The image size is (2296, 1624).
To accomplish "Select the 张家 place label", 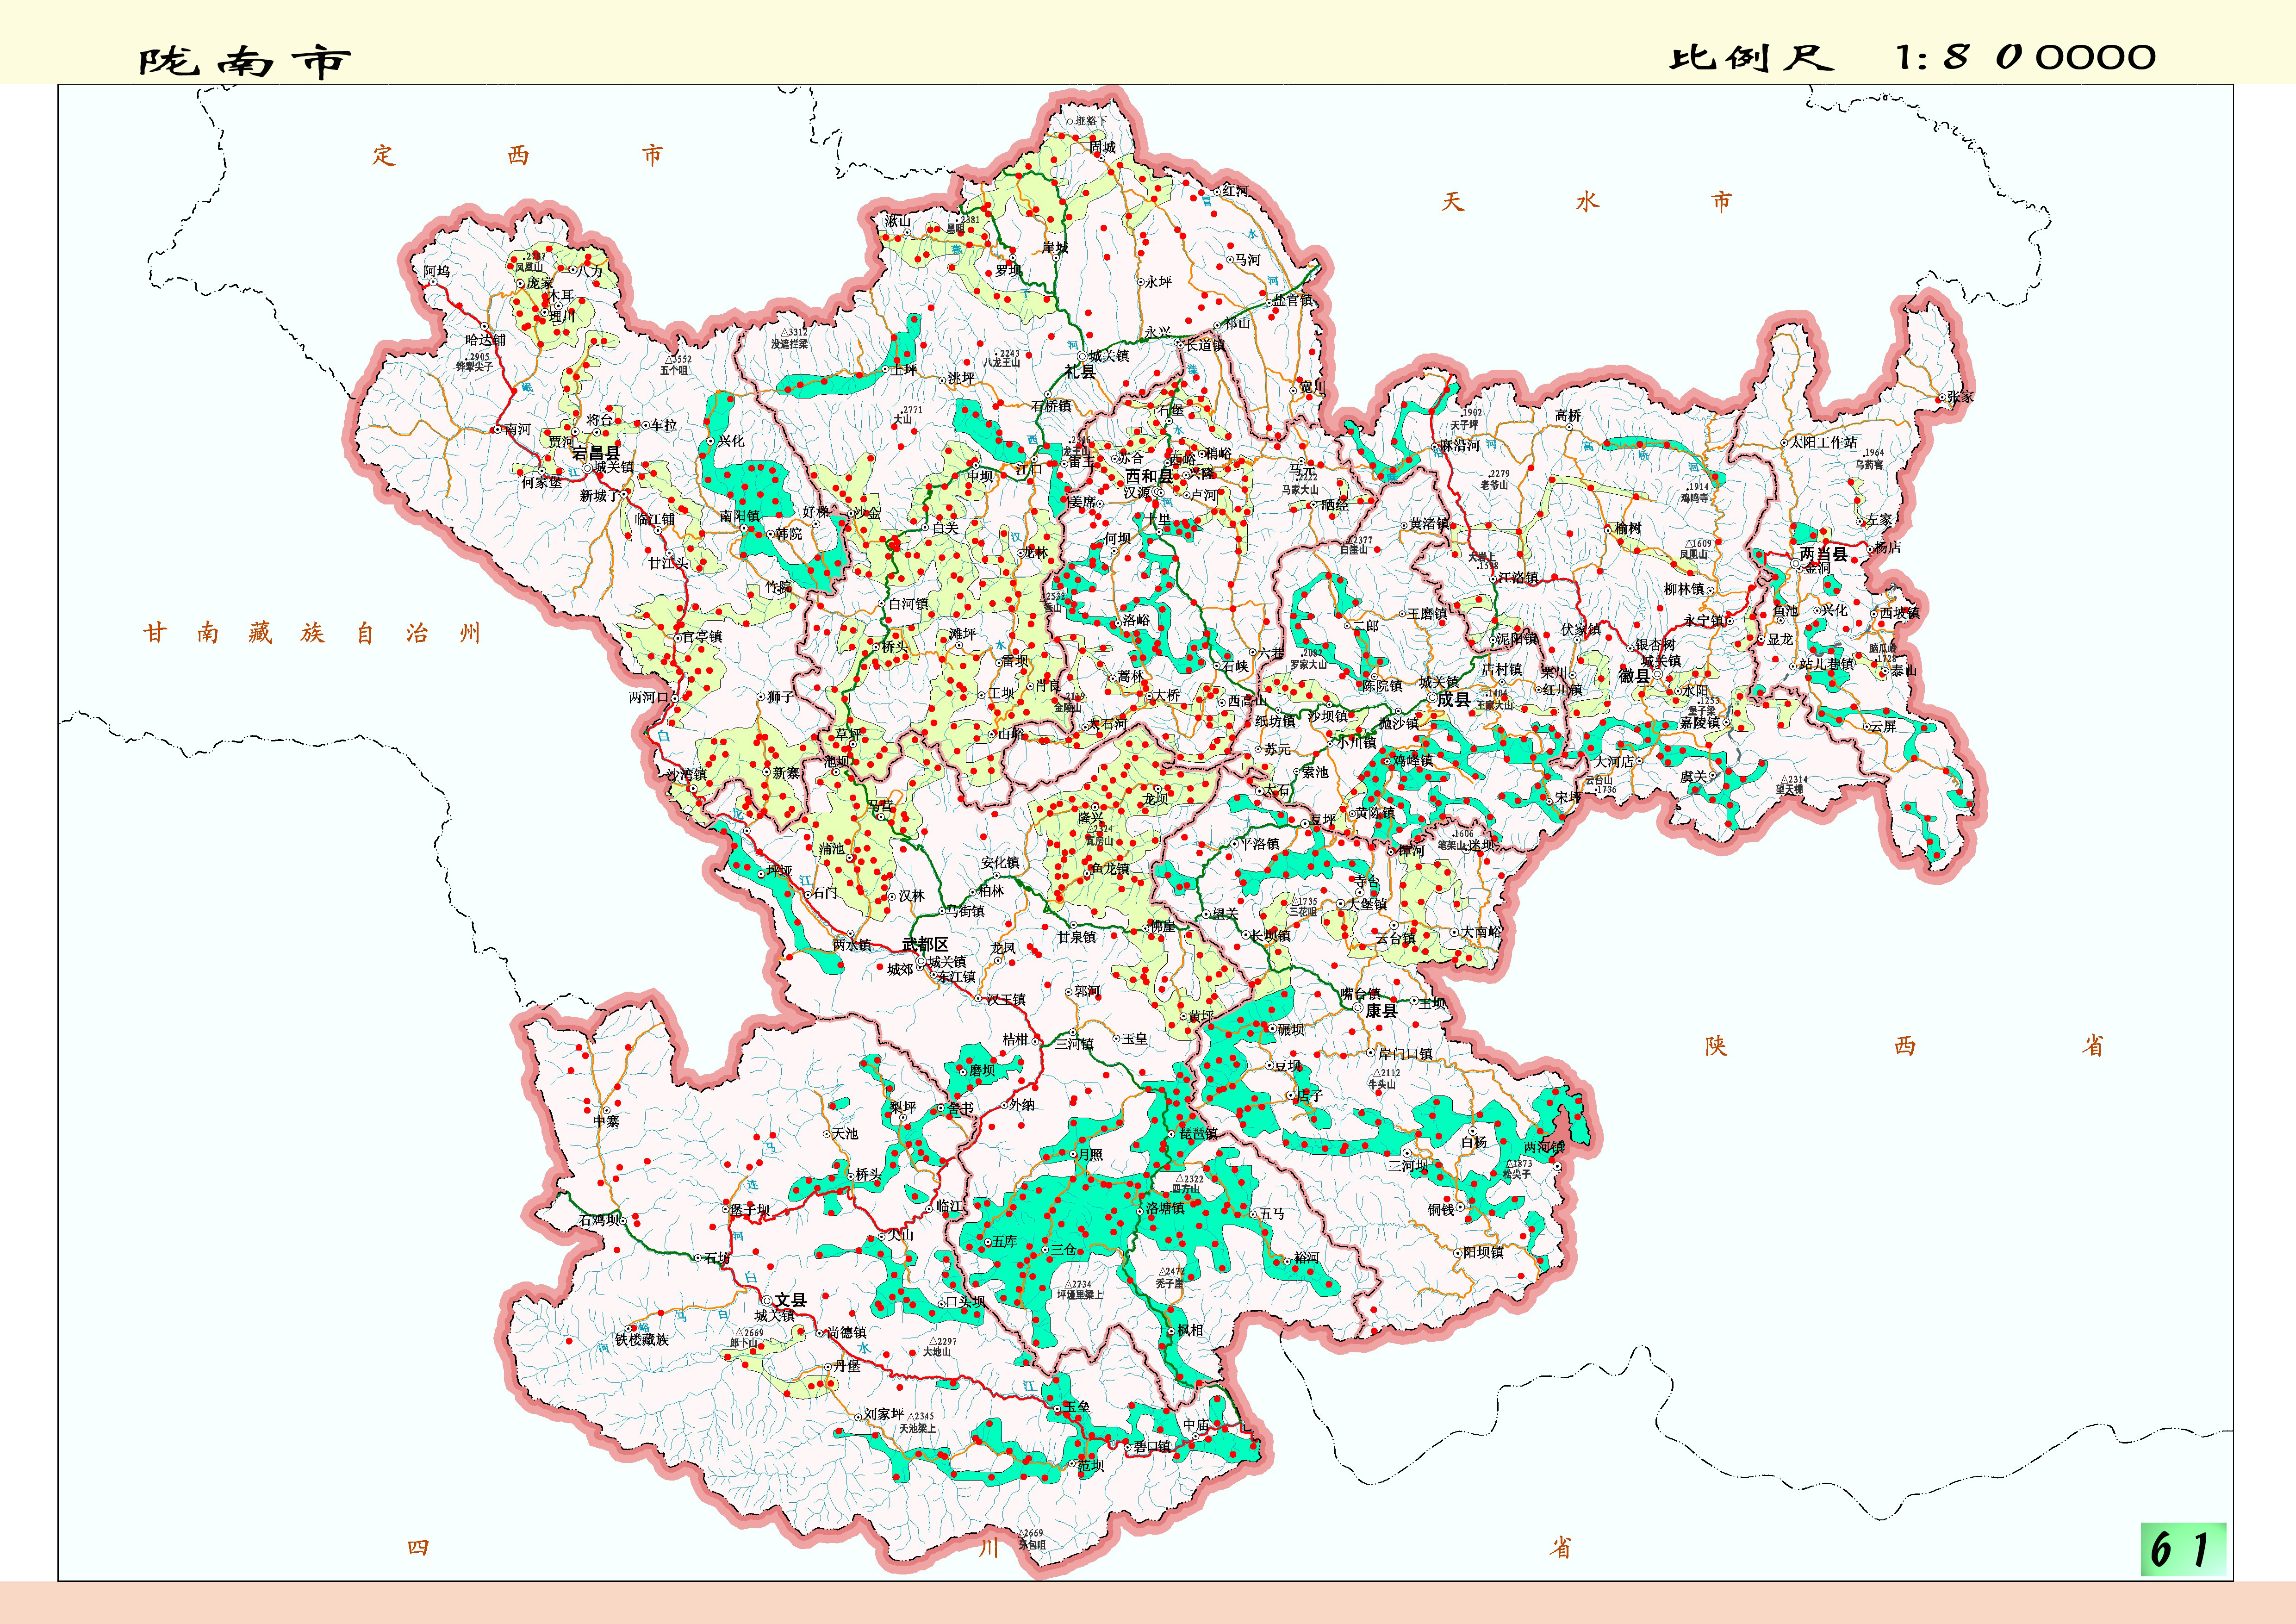I will point(1961,397).
